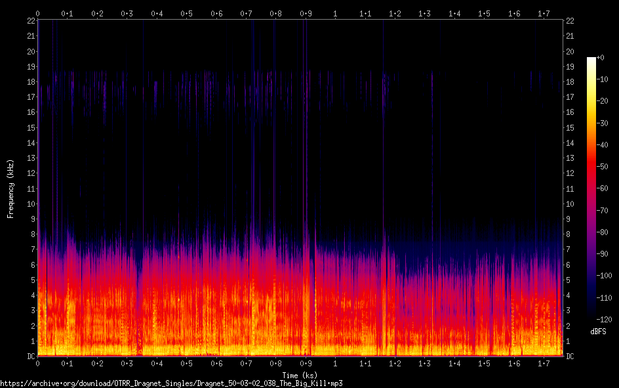619x388 pixels.
Task: Select the 0.3 mark on top time axis
Action: pyautogui.click(x=127, y=13)
